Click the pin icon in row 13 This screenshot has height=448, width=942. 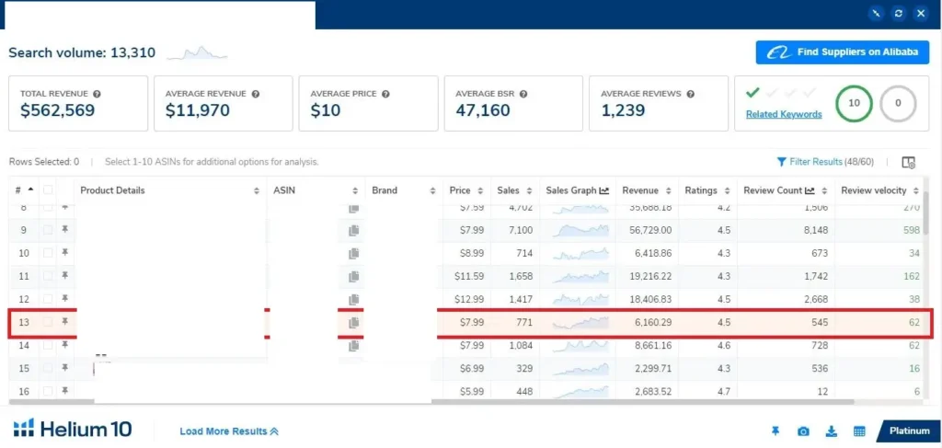click(x=65, y=322)
